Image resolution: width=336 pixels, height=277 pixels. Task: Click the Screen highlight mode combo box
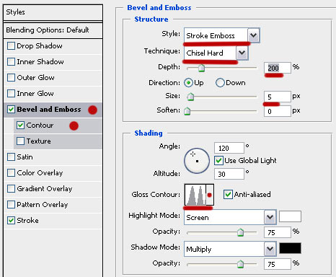point(230,217)
